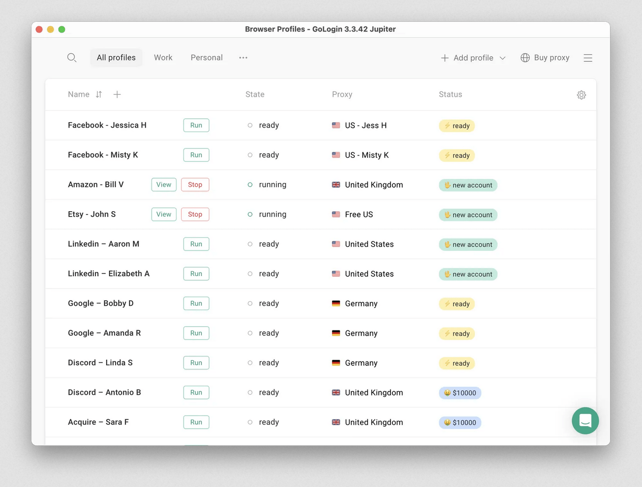Click the UK flag in the Acquire – Sara F row

click(336, 422)
